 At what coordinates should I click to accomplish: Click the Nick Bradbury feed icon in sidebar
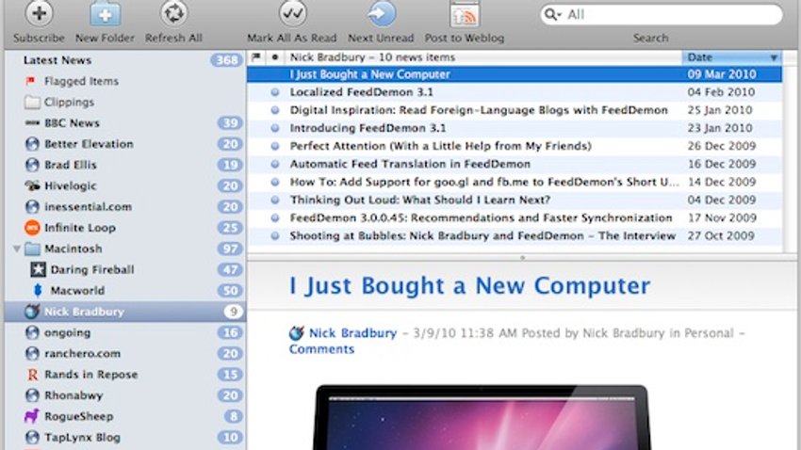[32, 312]
